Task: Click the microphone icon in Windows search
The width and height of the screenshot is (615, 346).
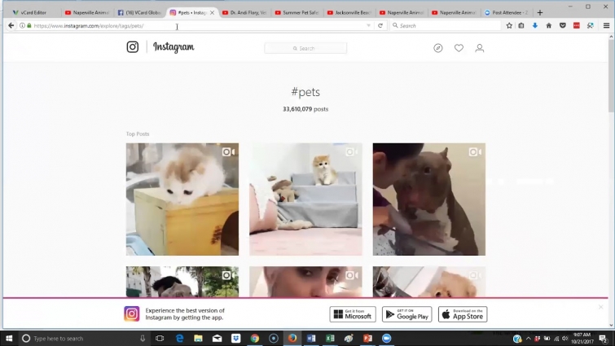Action: (x=143, y=338)
